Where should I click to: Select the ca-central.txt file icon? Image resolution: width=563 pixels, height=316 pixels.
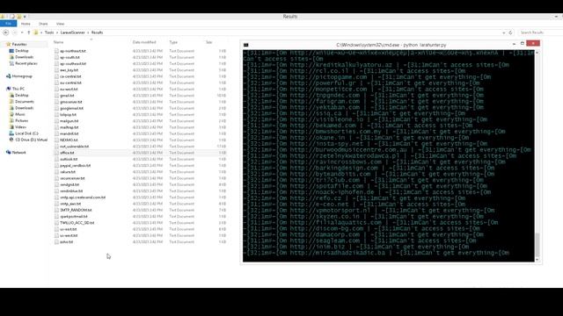(x=56, y=76)
